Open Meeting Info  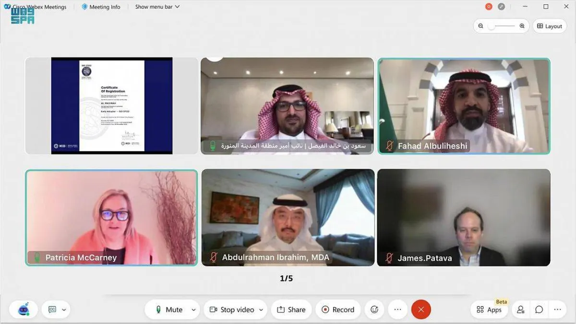(x=101, y=7)
